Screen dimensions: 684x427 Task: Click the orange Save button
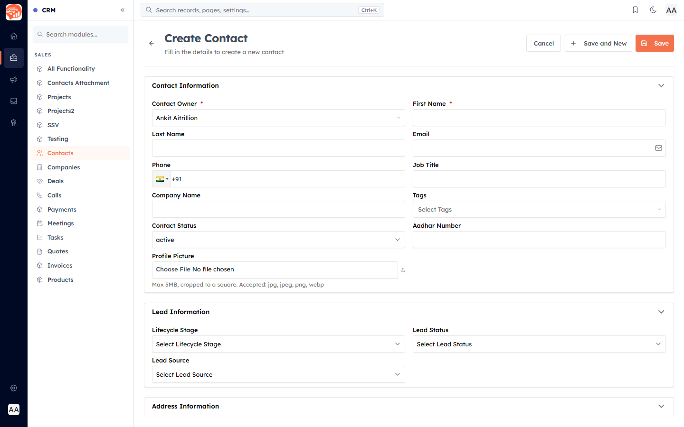[655, 43]
